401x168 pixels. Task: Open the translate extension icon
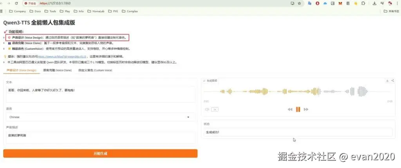point(310,3)
